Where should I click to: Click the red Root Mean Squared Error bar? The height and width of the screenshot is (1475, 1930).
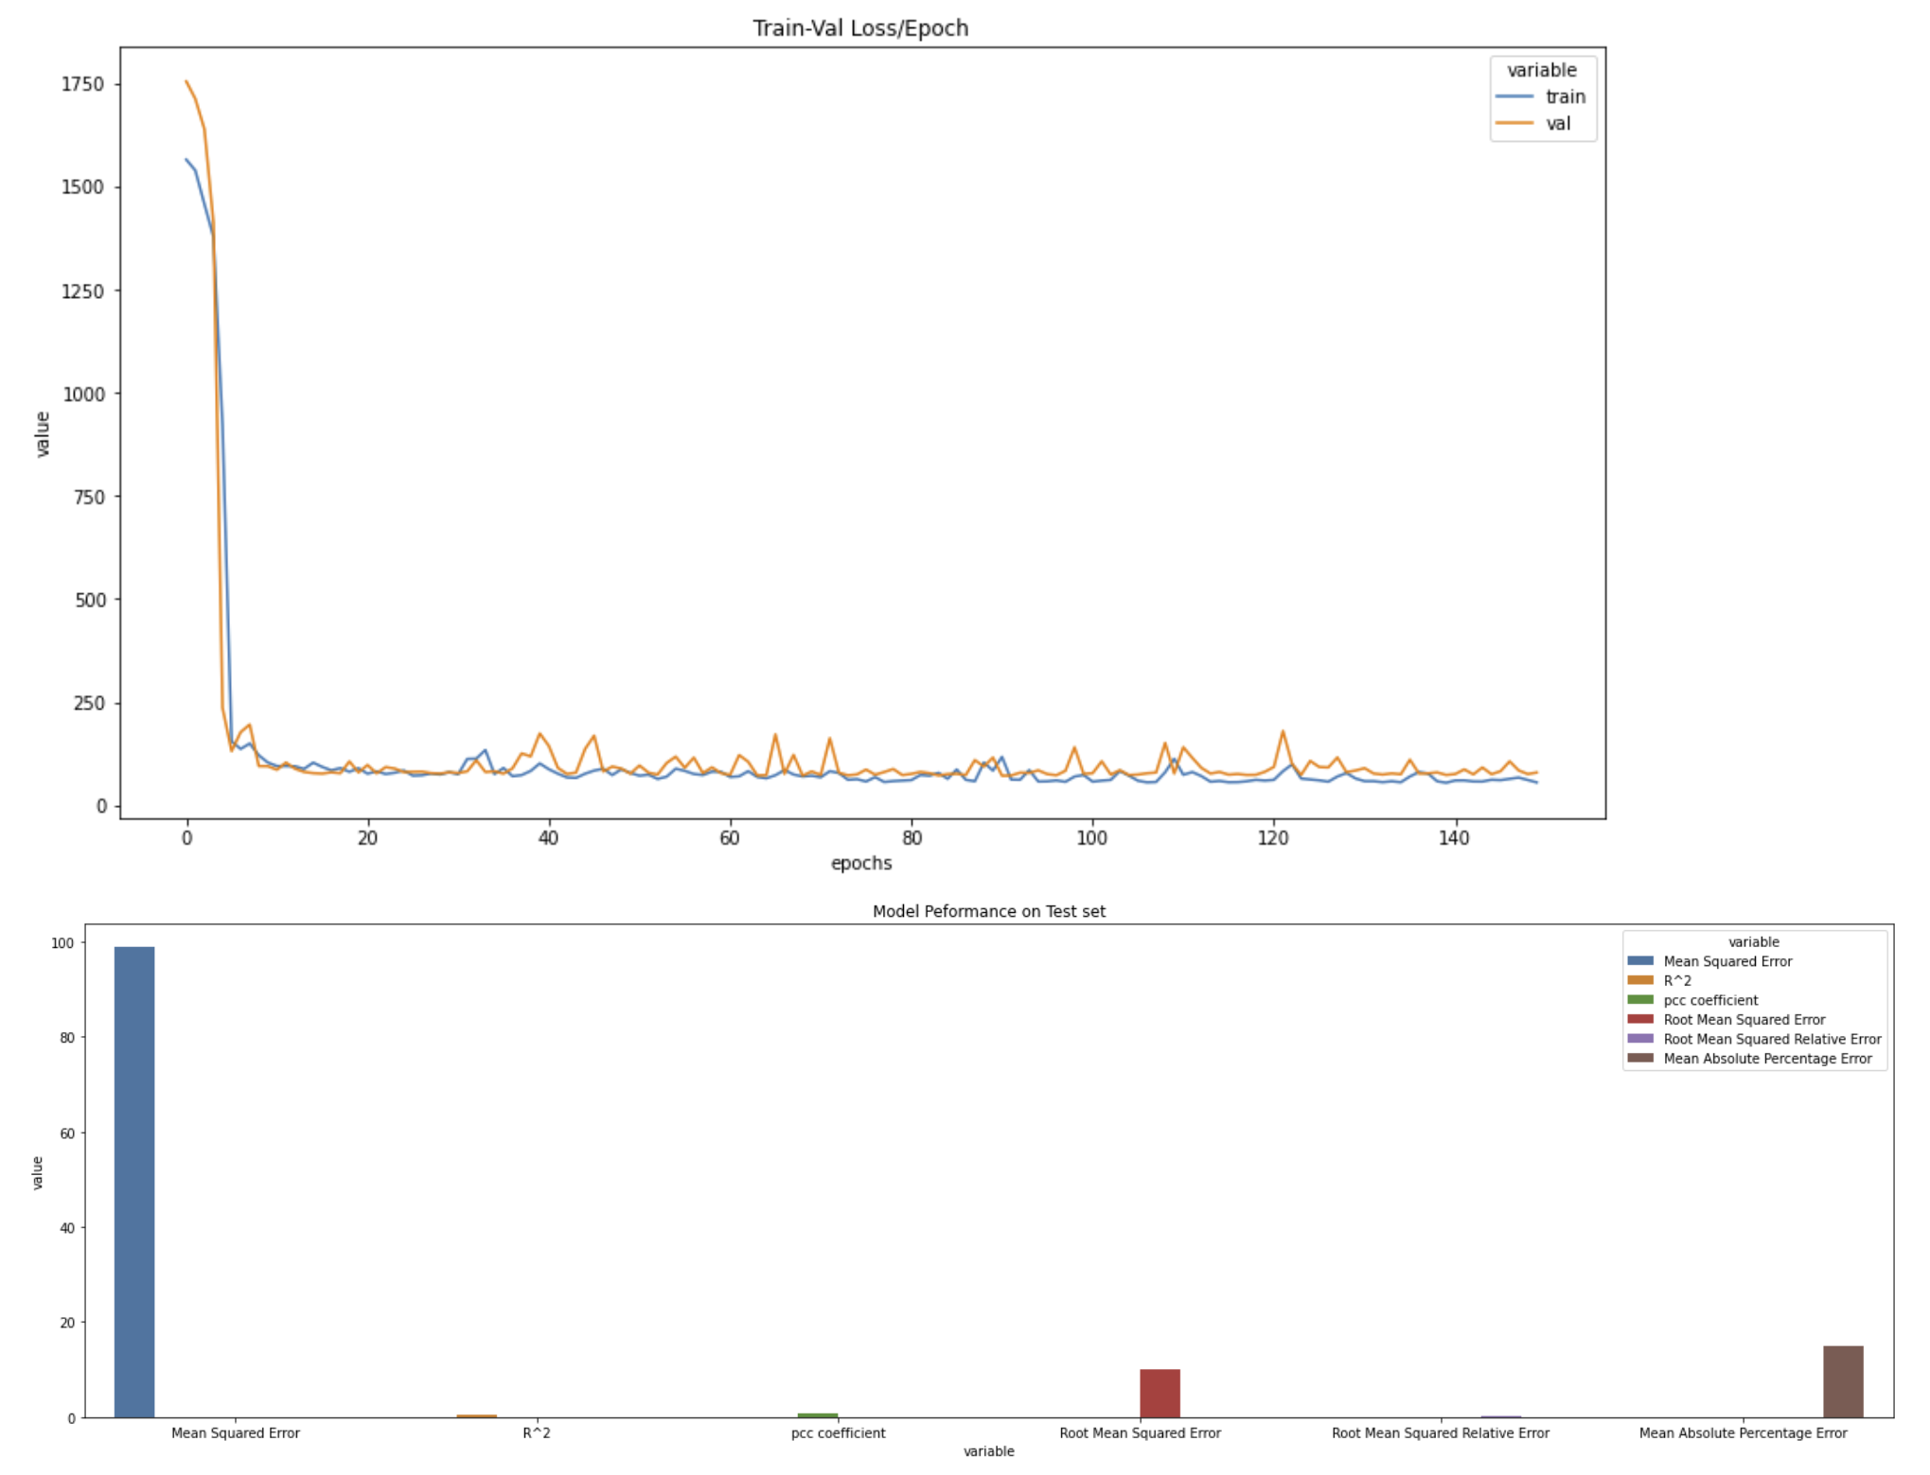coord(1160,1394)
